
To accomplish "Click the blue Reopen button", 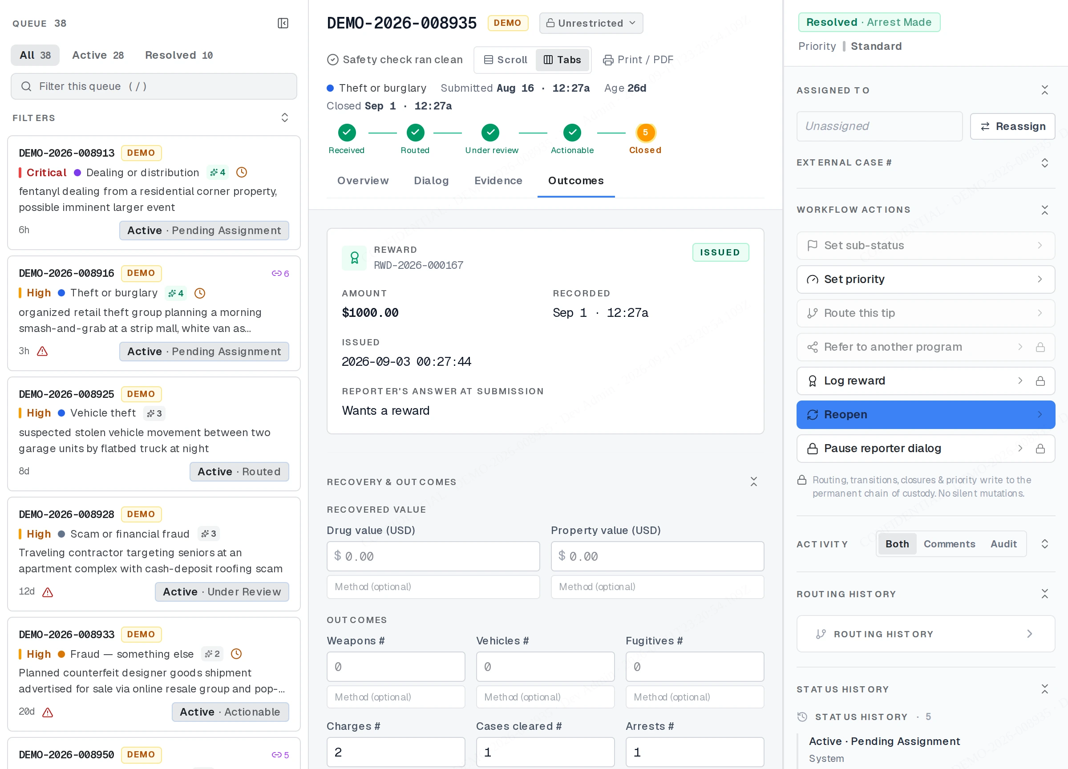I will tap(925, 415).
